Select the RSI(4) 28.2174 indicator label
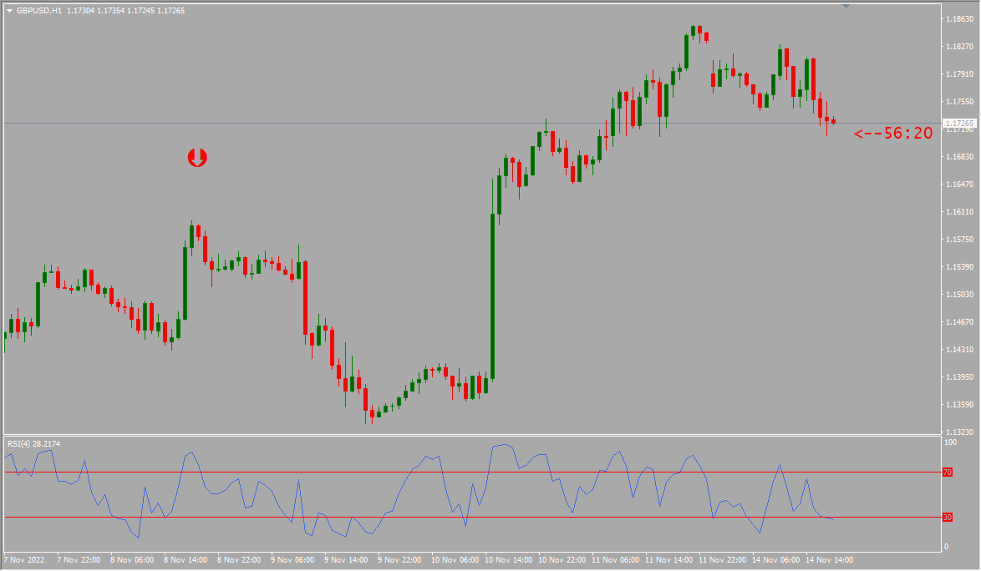This screenshot has height=571, width=981. 33,443
